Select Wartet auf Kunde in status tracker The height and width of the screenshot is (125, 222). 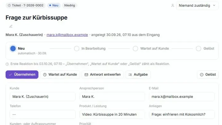tap(151, 48)
